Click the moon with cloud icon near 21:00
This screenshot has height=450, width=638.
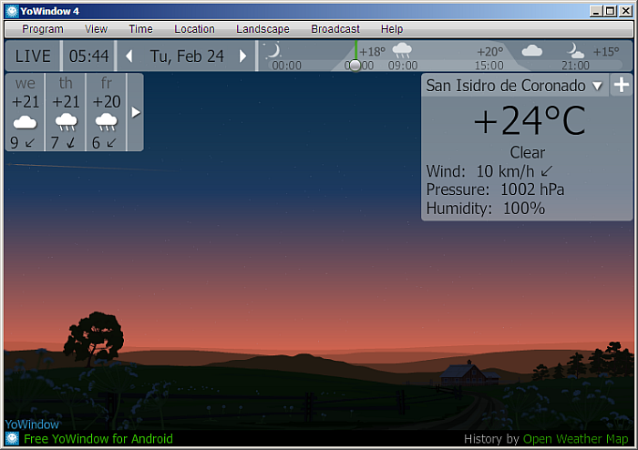[x=575, y=51]
